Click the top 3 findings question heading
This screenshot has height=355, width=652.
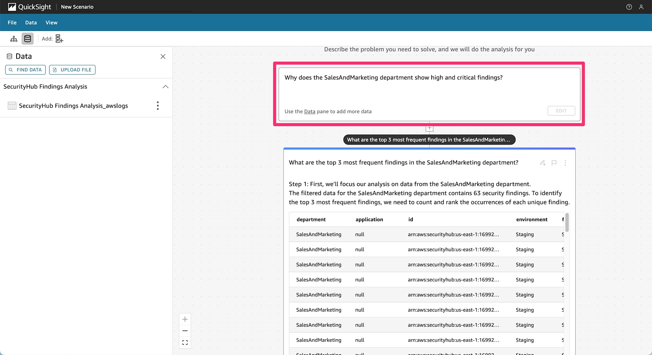[x=404, y=163]
